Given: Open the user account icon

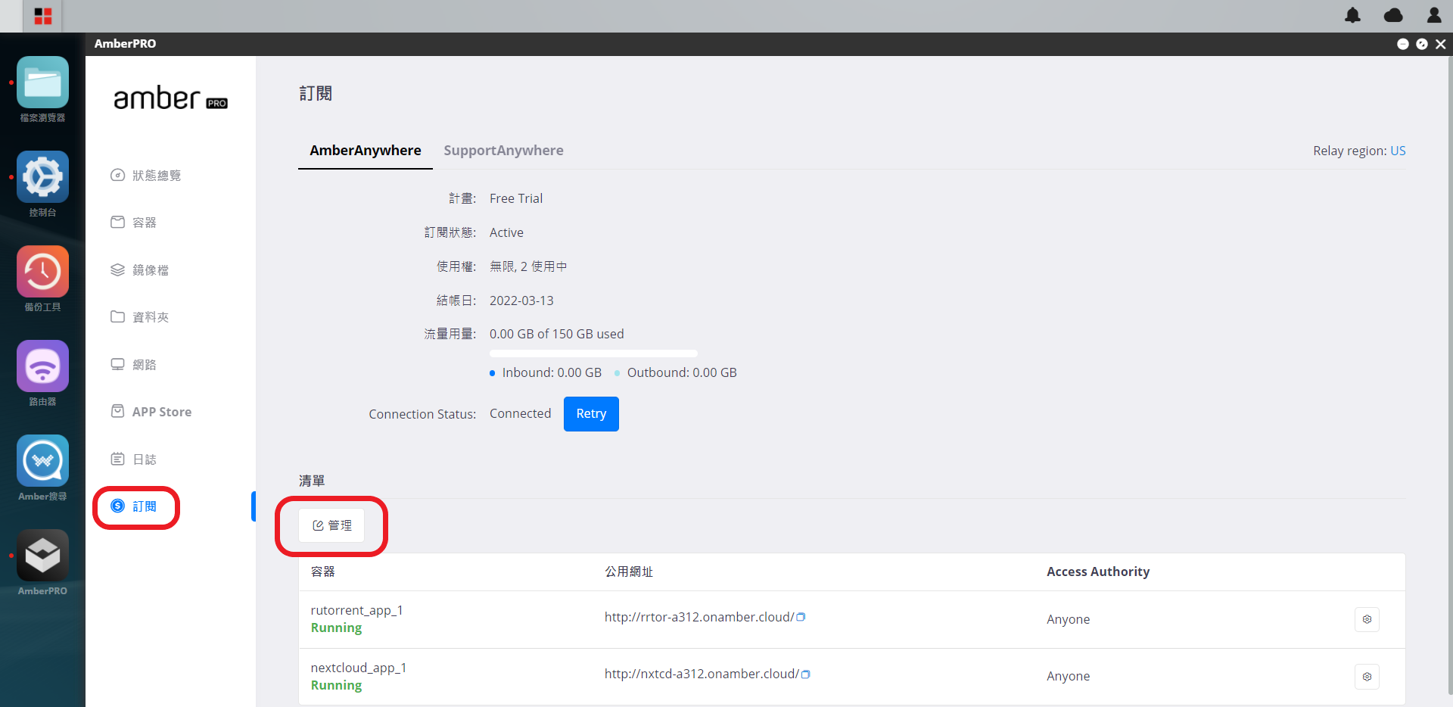Looking at the screenshot, I should 1434,15.
